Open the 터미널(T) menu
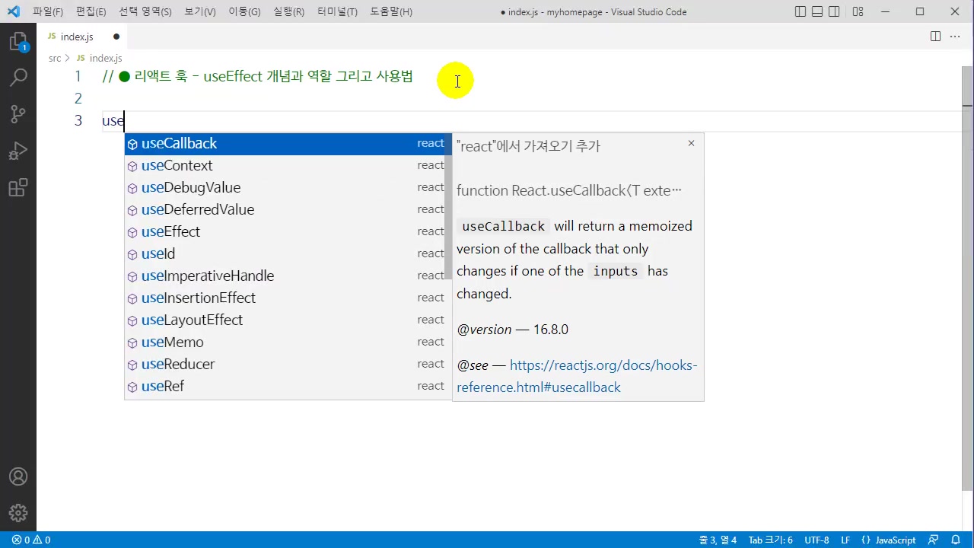 337,11
